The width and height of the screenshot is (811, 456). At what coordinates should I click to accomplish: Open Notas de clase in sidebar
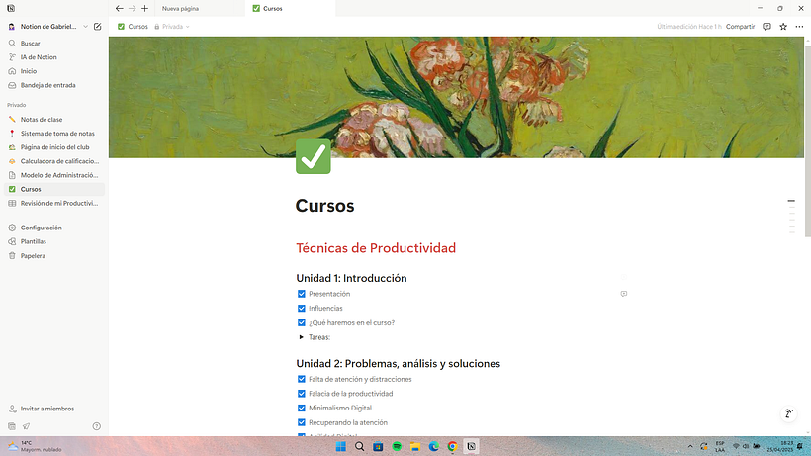[42, 119]
